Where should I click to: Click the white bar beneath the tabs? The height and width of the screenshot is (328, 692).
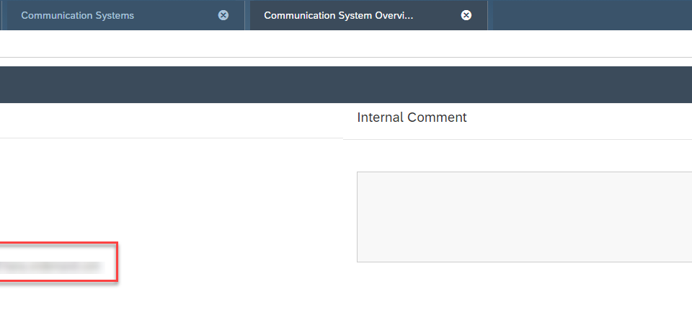coord(346,43)
